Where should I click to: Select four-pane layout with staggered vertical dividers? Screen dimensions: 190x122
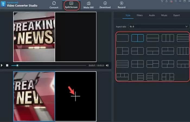pos(168,64)
